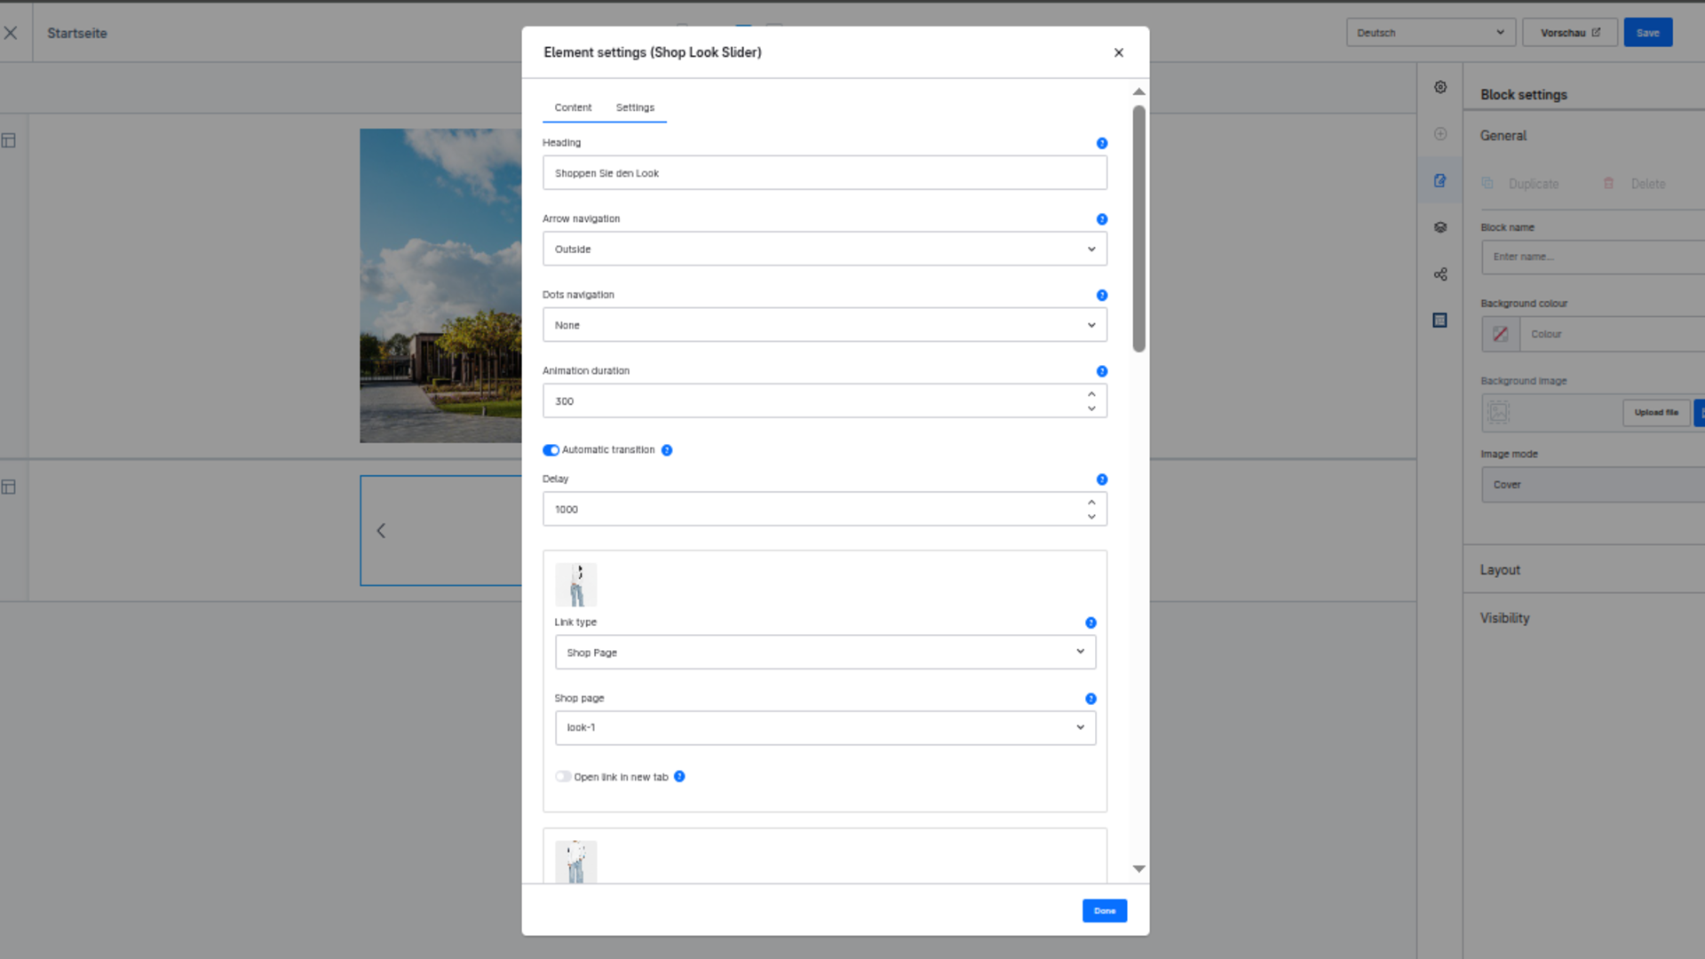Click the first section layout icon on left

[9, 141]
